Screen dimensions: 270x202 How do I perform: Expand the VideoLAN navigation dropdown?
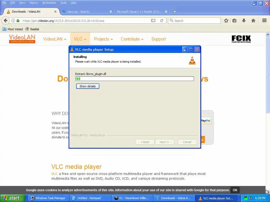55,39
